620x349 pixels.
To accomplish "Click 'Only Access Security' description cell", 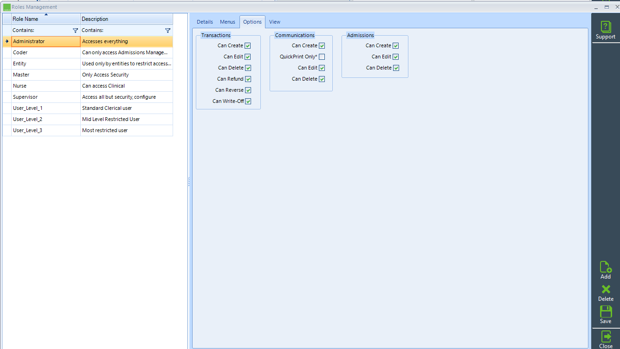I will [127, 75].
